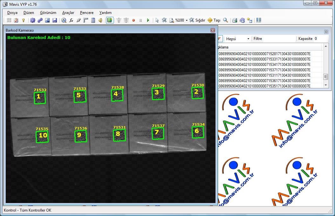Select the list row containing 71528

click(270, 54)
